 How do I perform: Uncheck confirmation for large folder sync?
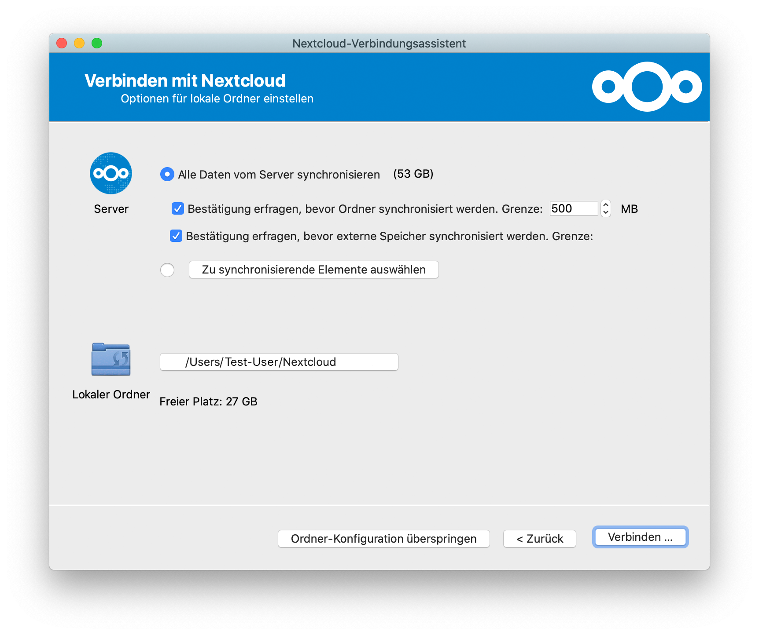click(x=178, y=208)
